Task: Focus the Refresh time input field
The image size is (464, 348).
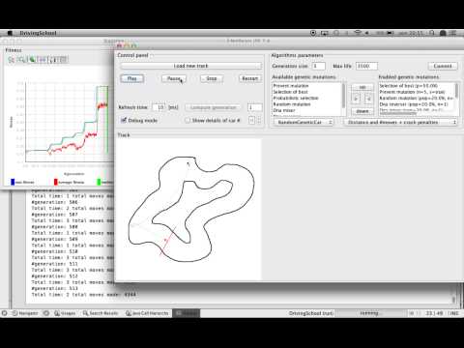Action: pyautogui.click(x=159, y=107)
